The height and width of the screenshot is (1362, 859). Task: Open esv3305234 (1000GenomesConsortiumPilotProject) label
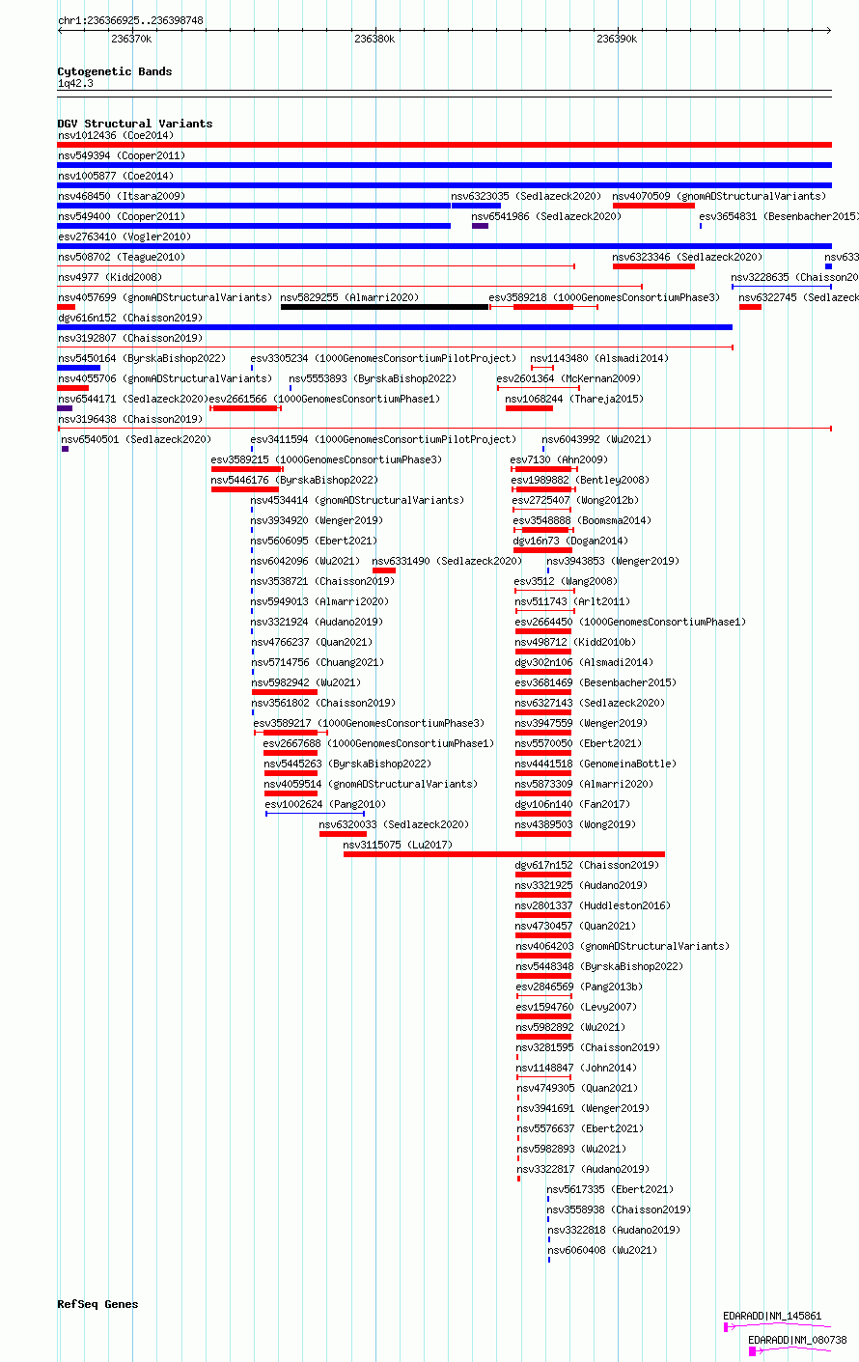pyautogui.click(x=383, y=358)
